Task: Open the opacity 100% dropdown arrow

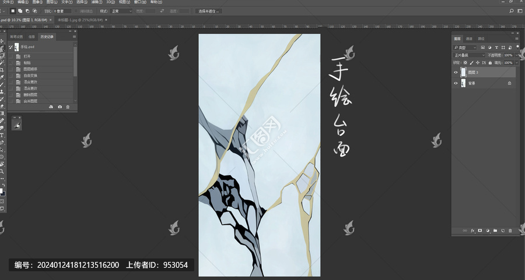Action: click(517, 55)
